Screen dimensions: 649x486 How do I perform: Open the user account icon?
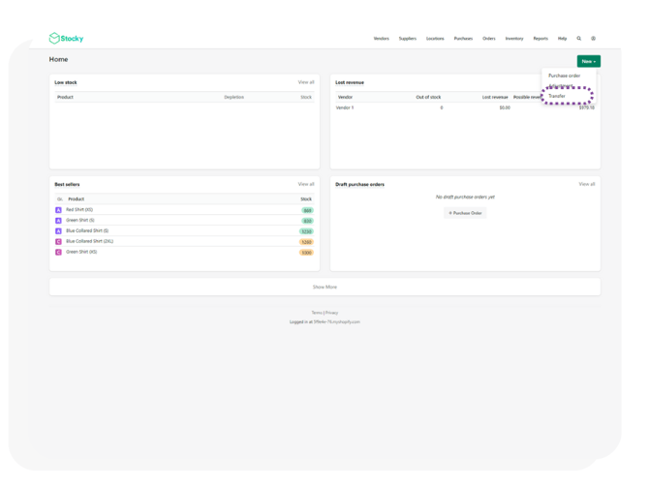point(593,39)
